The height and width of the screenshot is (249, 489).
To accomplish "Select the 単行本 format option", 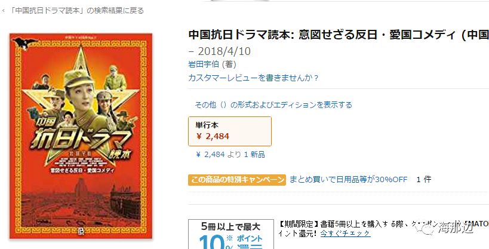I will (230, 131).
